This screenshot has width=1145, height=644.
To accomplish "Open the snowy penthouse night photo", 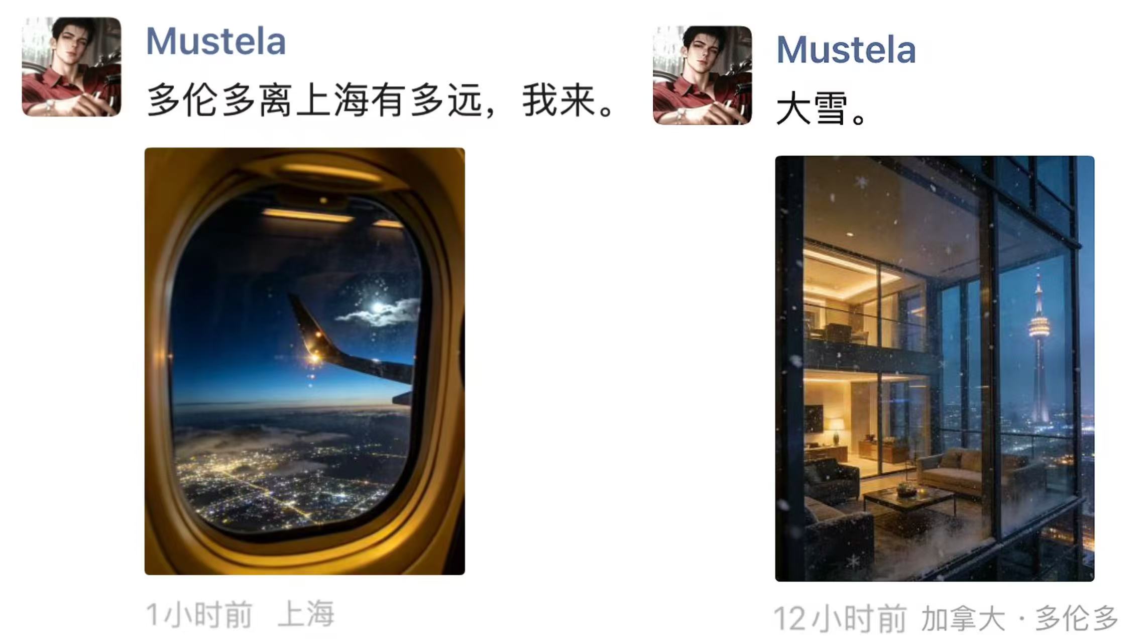I will (x=935, y=369).
